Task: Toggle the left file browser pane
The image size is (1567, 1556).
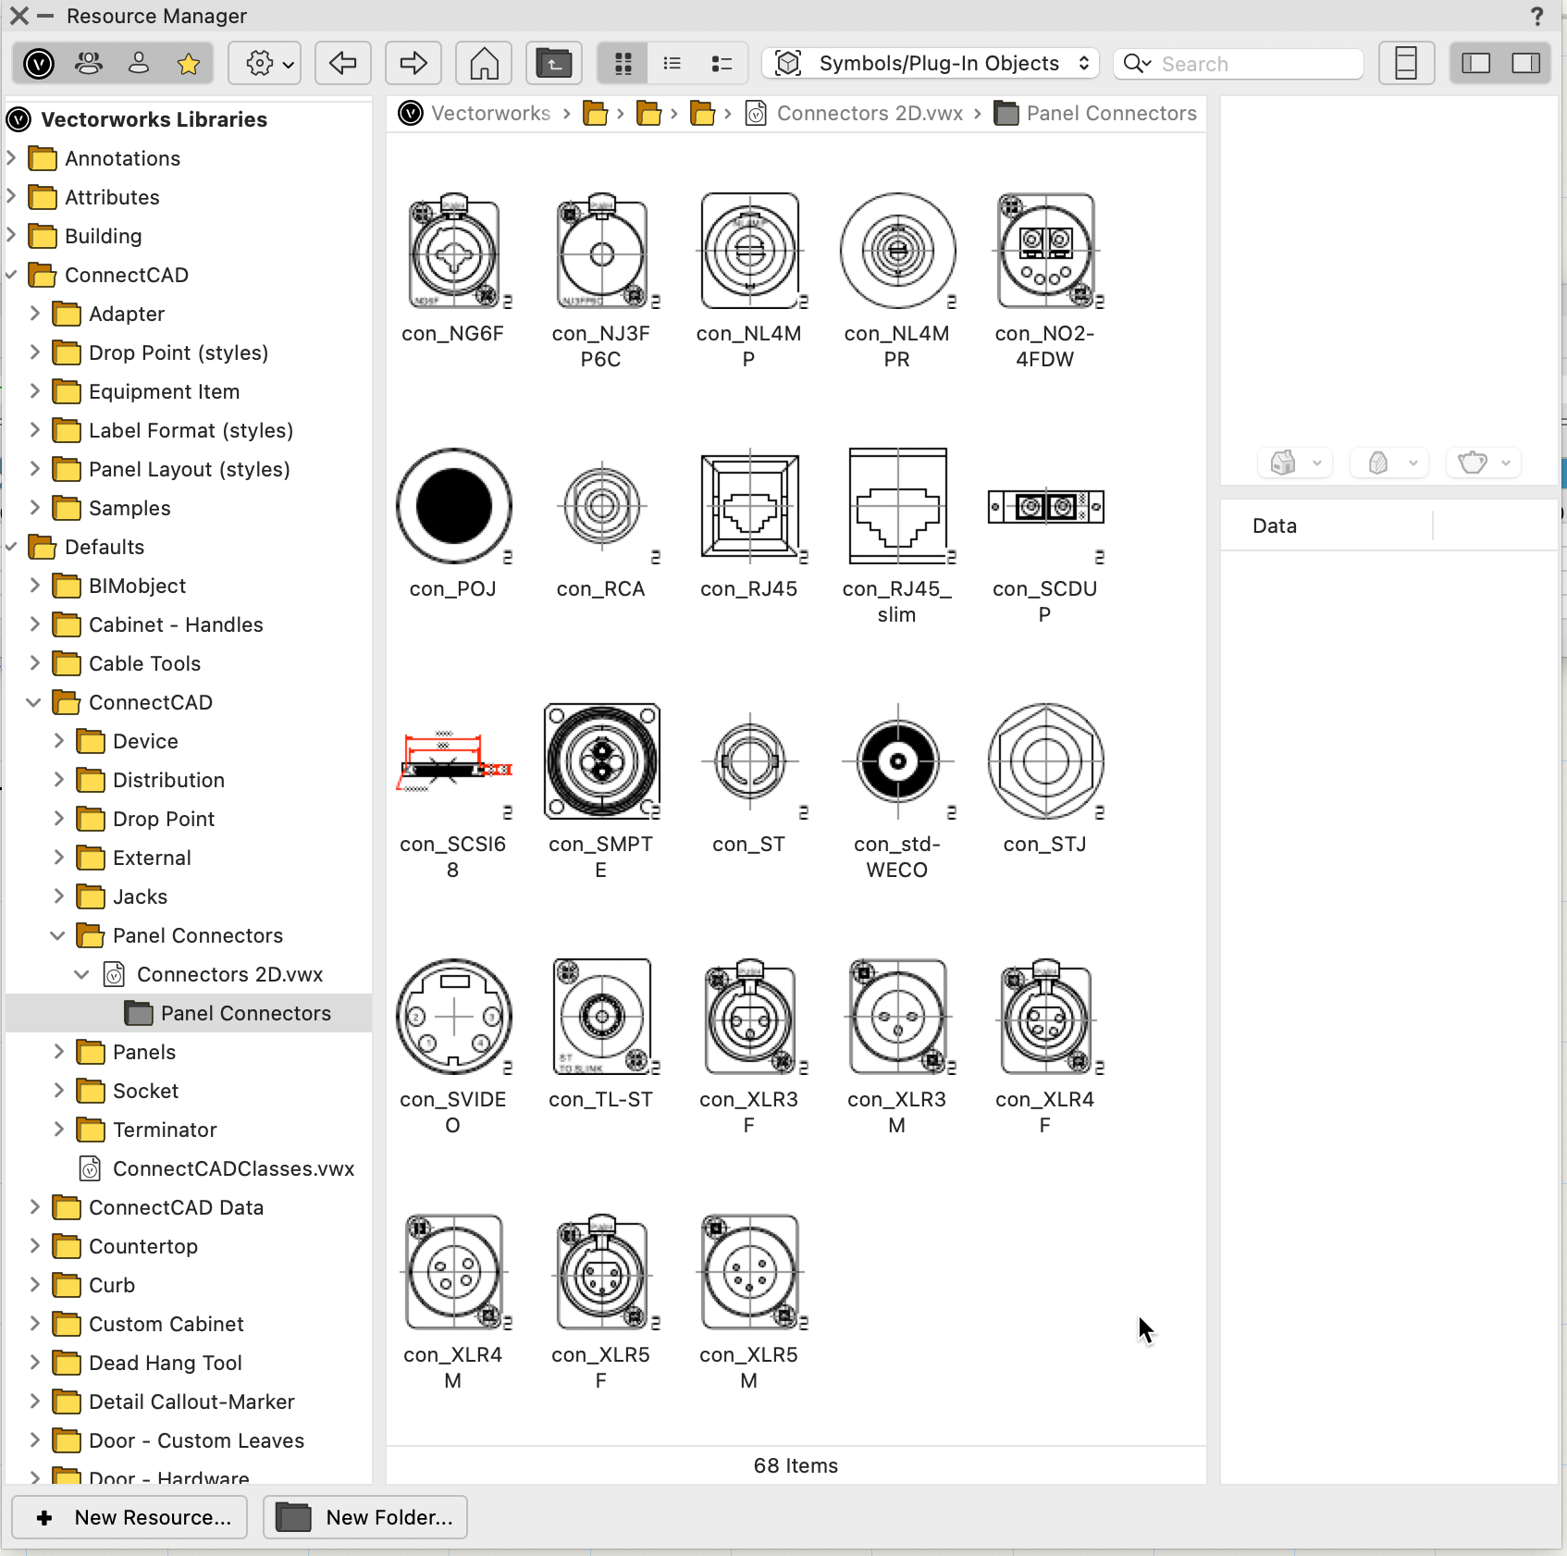Action: 1475,64
